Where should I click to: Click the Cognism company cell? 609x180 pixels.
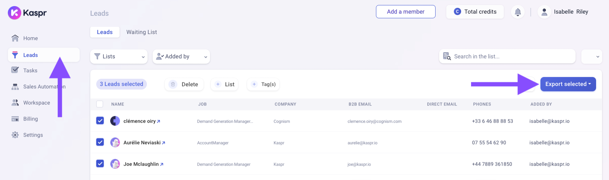282,121
